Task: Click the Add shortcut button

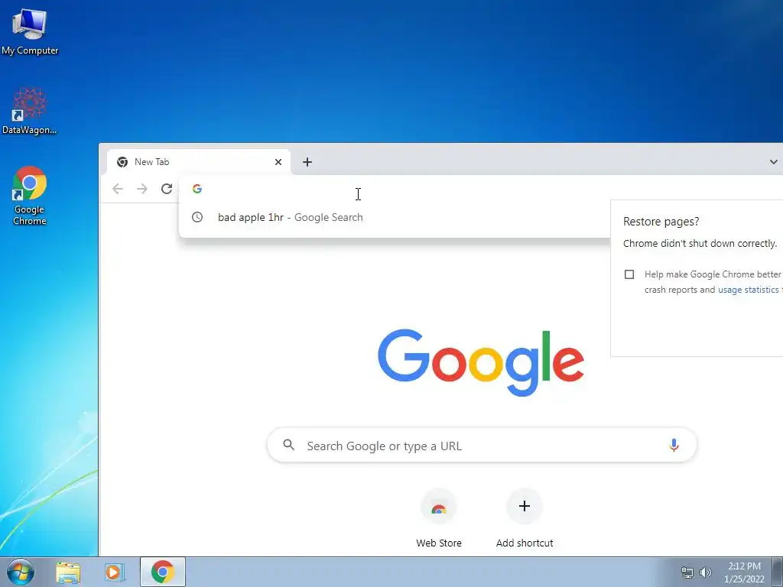Action: pyautogui.click(x=525, y=519)
